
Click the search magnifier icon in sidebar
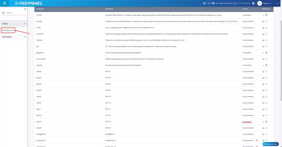click(x=3, y=13)
